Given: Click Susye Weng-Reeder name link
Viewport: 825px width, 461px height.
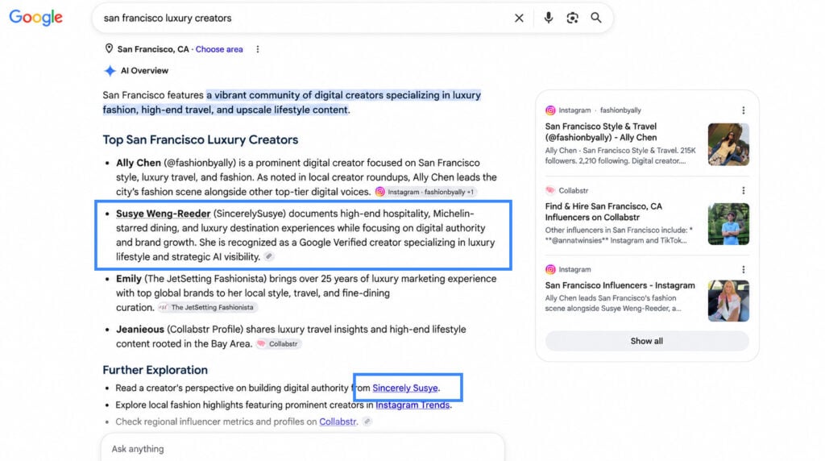Looking at the screenshot, I should click(x=163, y=214).
